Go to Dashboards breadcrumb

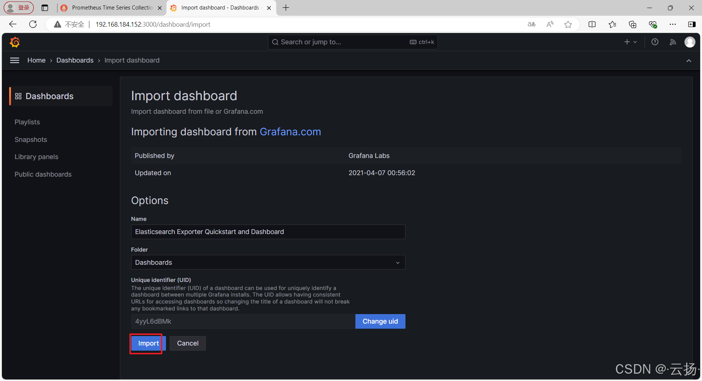[x=75, y=60]
